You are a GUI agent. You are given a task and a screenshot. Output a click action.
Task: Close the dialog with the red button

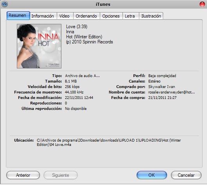click(x=202, y=4)
